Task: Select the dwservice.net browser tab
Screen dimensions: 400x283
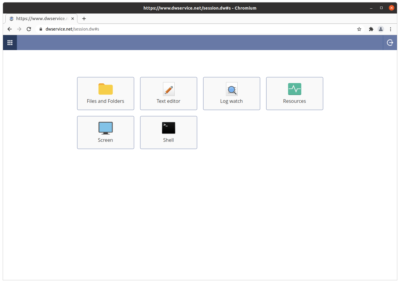Action: (x=39, y=19)
